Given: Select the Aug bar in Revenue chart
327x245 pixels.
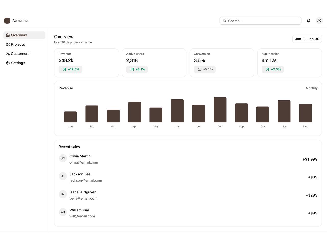Looking at the screenshot, I should pyautogui.click(x=220, y=110).
